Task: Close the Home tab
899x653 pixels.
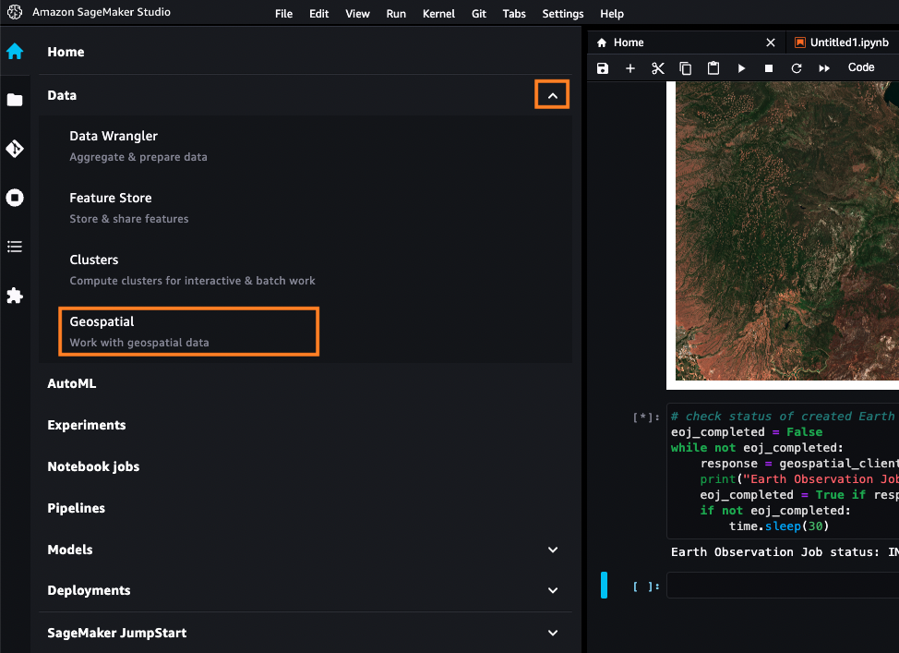Action: click(x=771, y=42)
